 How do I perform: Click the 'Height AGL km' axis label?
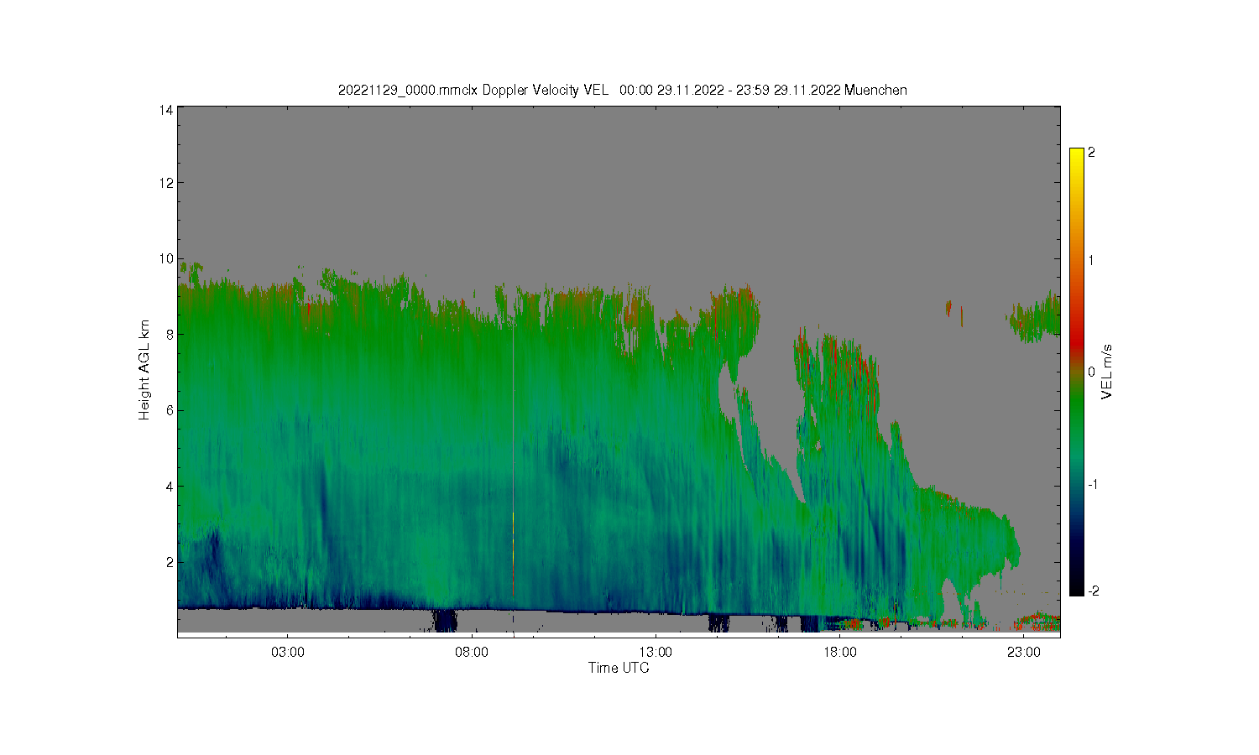[144, 370]
